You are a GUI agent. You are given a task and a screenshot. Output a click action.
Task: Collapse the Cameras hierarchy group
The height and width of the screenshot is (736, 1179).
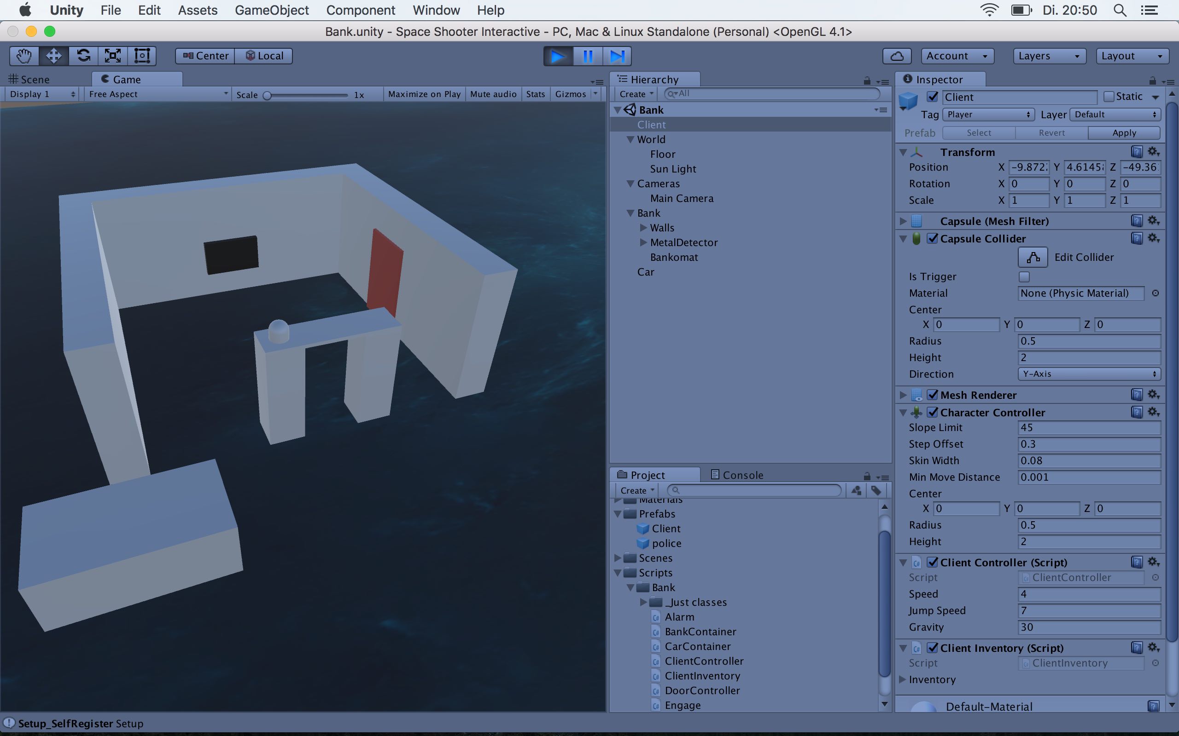click(x=630, y=184)
